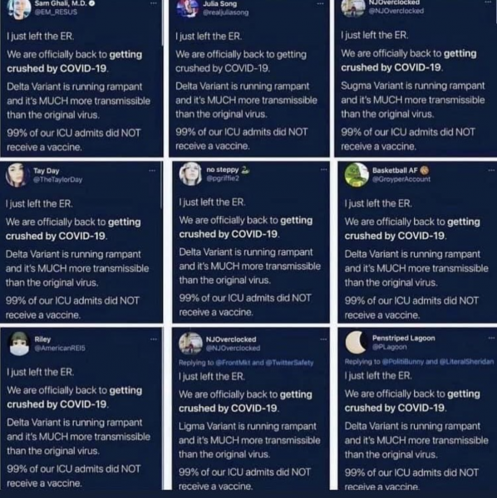Open Penstriped Lagoon's moon avatar
Viewport: 497px width, 498px height.
pyautogui.click(x=357, y=342)
